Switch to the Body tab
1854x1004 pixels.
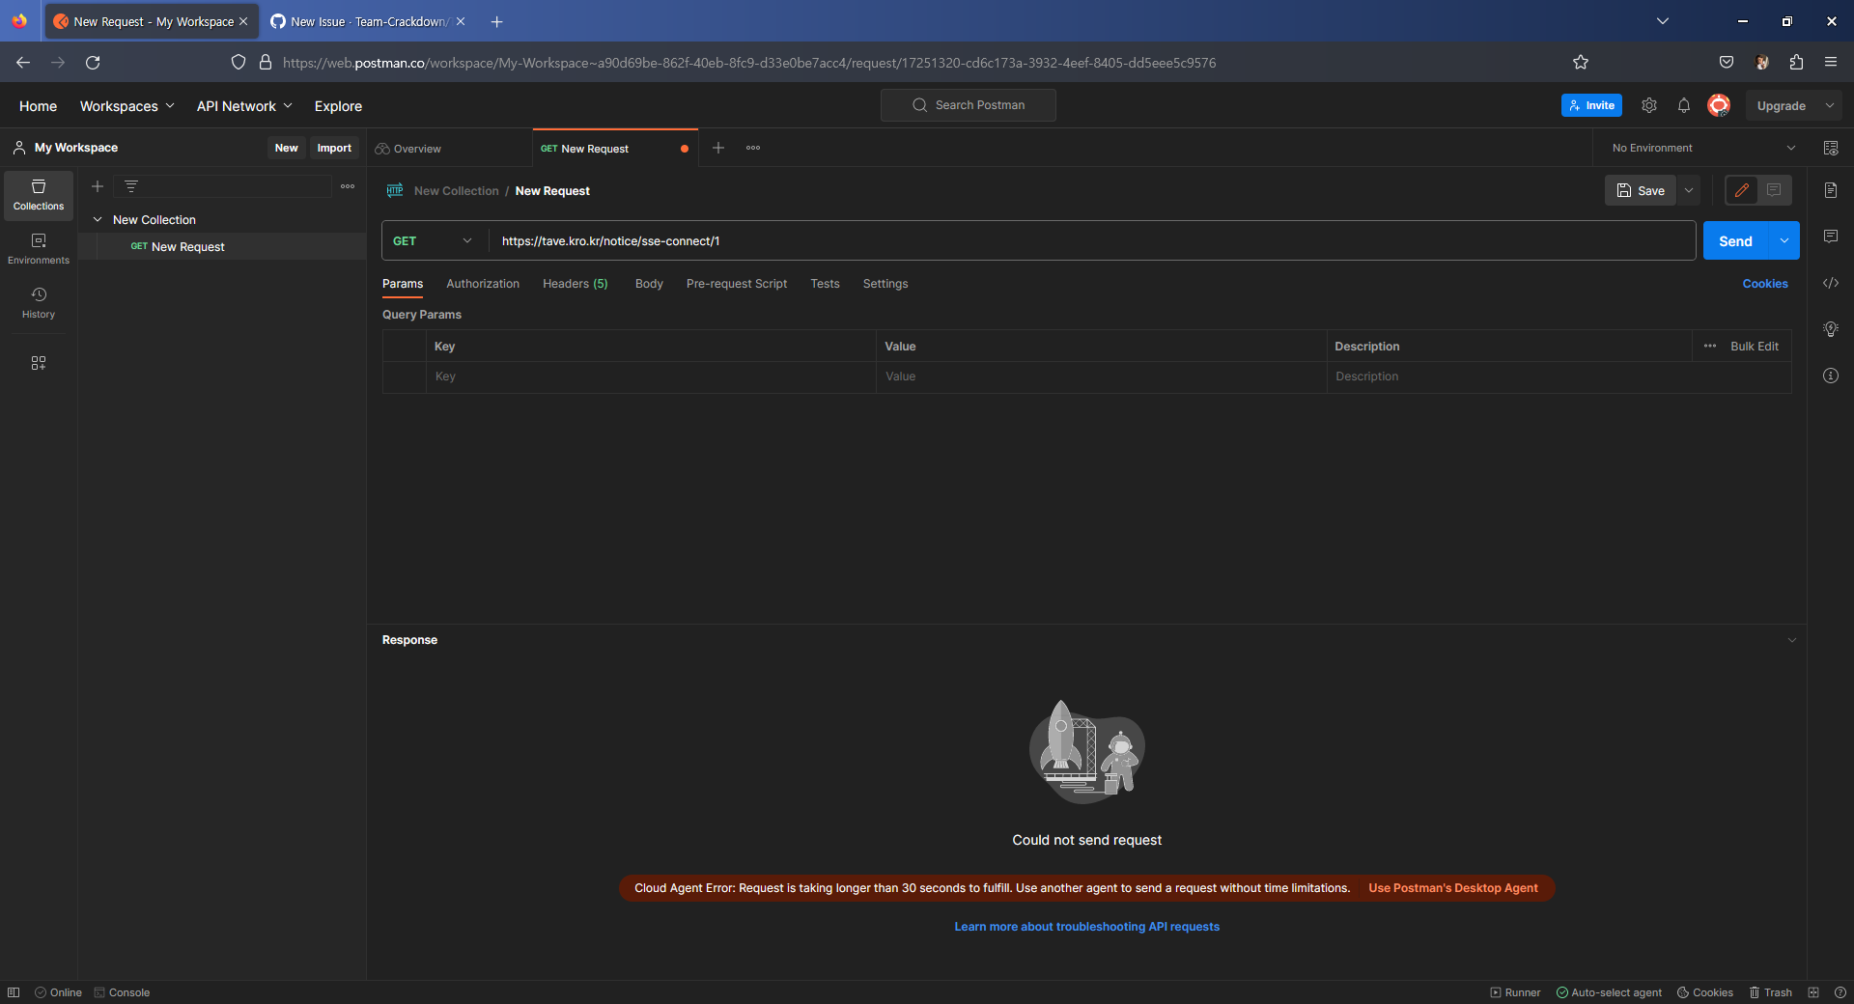tap(649, 284)
